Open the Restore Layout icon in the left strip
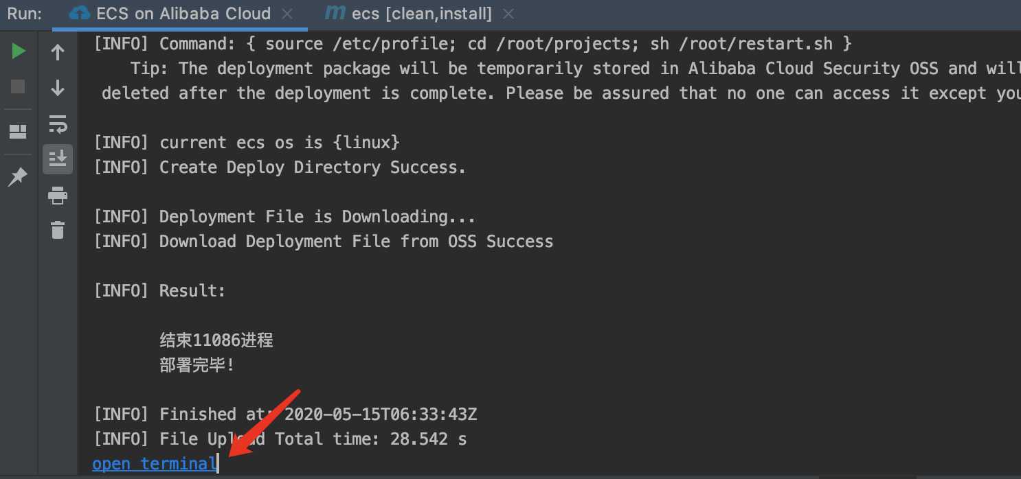This screenshot has width=1021, height=479. pyautogui.click(x=18, y=132)
